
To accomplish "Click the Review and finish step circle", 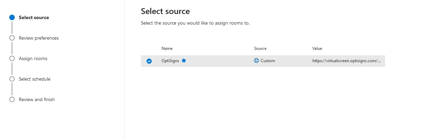I will [x=12, y=99].
